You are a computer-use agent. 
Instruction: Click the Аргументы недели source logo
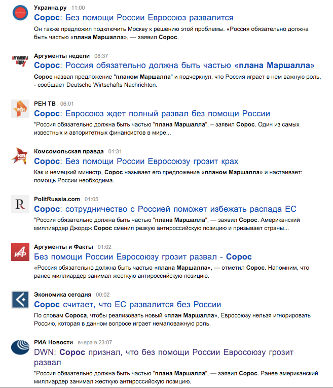click(x=20, y=61)
